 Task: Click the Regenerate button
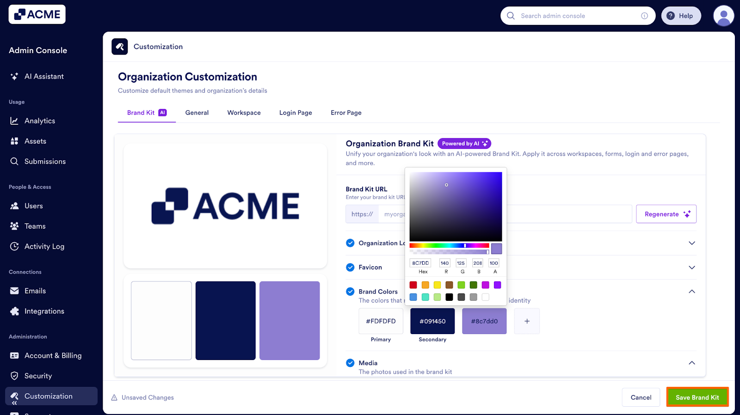pos(666,214)
